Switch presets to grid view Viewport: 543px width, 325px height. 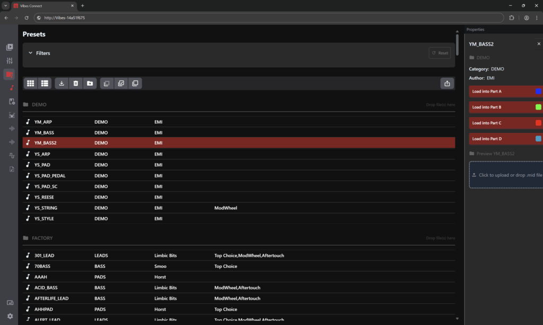click(31, 83)
